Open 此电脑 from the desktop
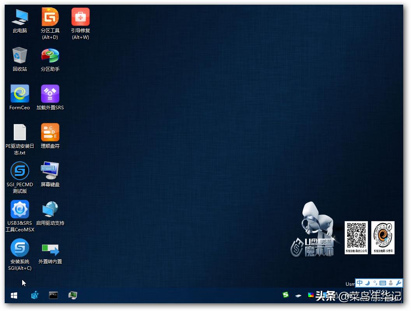411x311 pixels. 19,17
